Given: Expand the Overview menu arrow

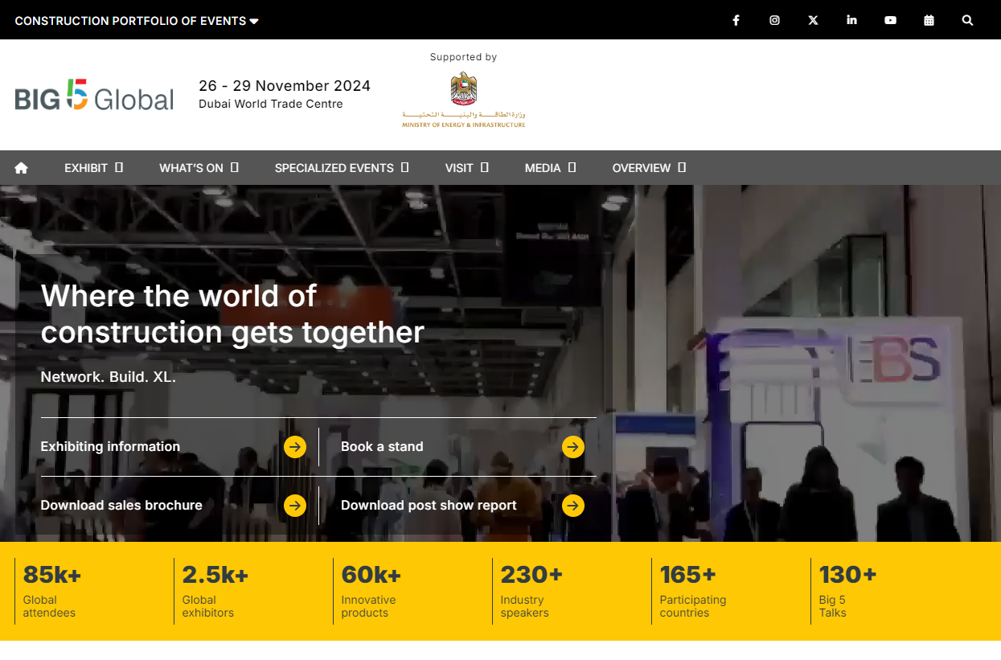Looking at the screenshot, I should [x=682, y=167].
